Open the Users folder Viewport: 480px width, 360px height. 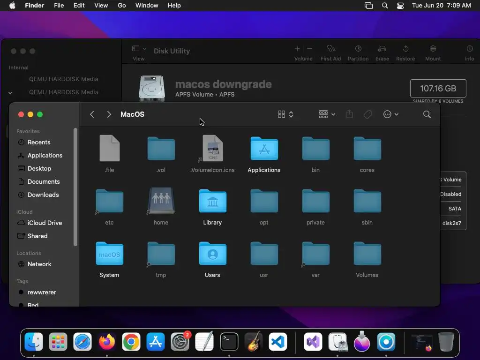[x=213, y=254]
